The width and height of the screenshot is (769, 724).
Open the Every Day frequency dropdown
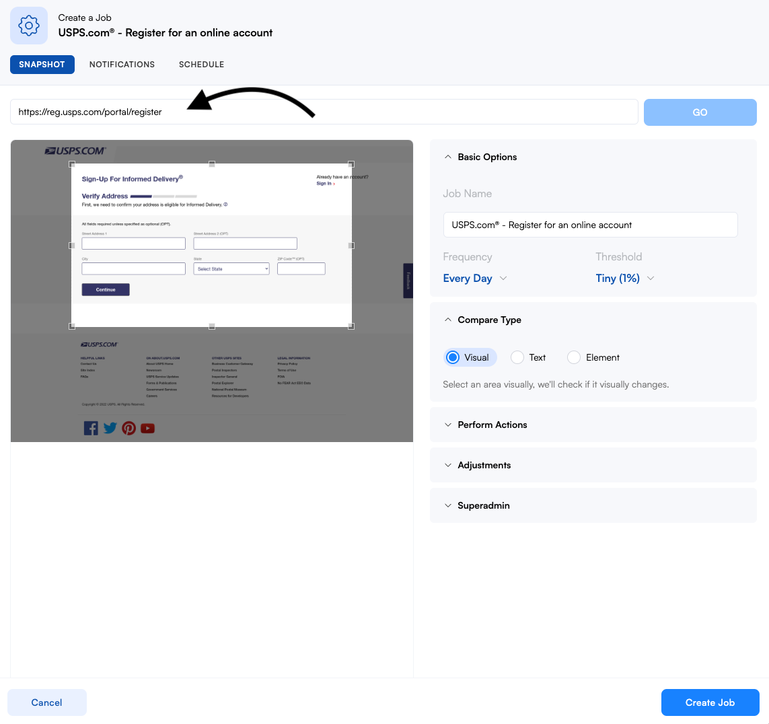coord(475,278)
